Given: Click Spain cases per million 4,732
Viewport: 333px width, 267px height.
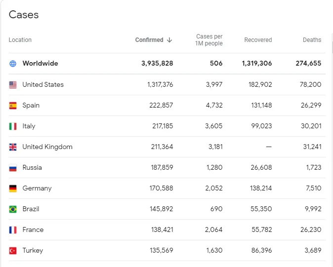Looking at the screenshot, I should (214, 105).
